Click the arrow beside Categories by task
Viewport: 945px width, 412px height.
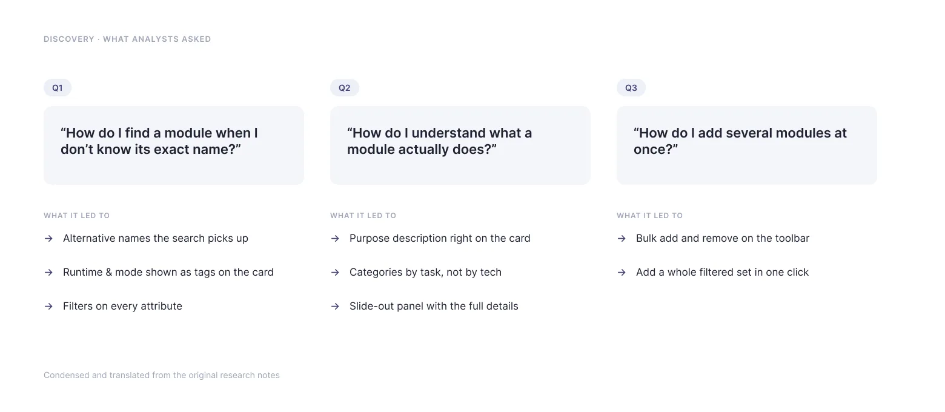pos(335,273)
